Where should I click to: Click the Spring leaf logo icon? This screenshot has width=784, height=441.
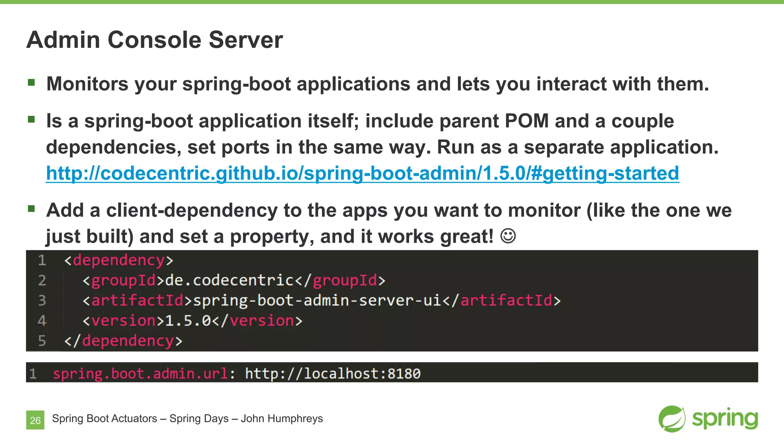coord(671,419)
